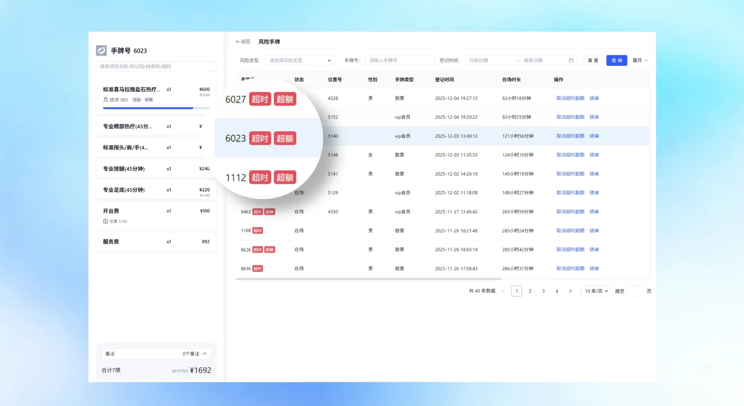
Task: Click the location icon beside 位置 5140
Action: click(x=105, y=221)
